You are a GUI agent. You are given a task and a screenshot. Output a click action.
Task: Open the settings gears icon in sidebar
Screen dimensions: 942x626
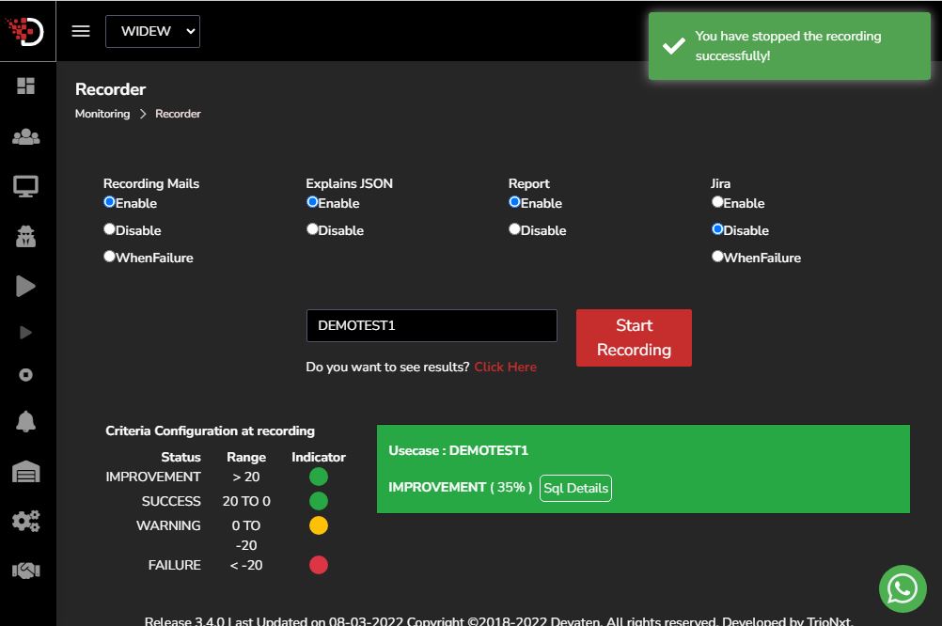[x=25, y=521]
